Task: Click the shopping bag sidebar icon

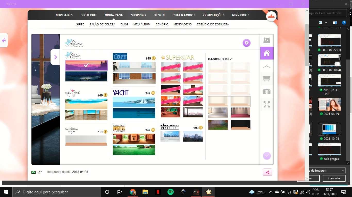Action: click(x=267, y=40)
